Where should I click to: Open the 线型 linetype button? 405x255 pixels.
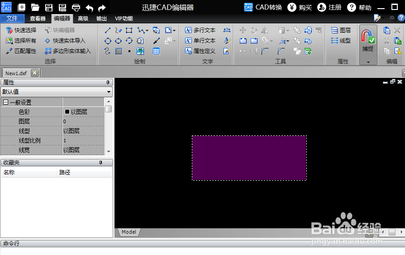click(341, 41)
